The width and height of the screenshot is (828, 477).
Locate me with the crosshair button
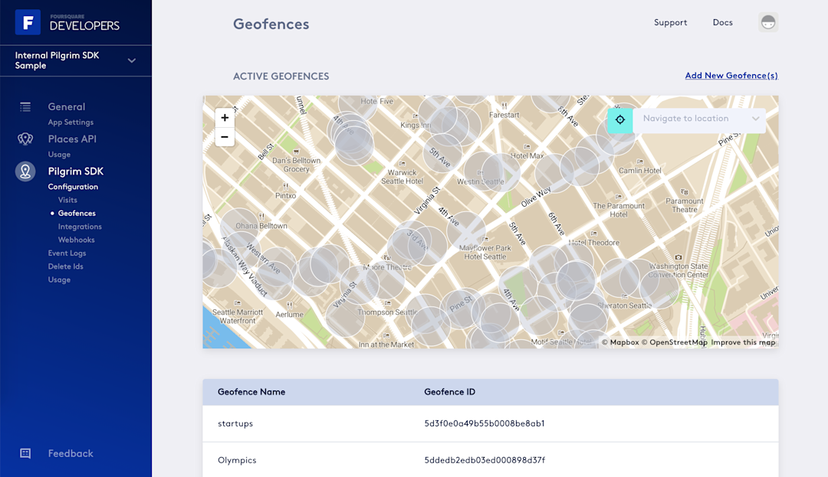620,119
